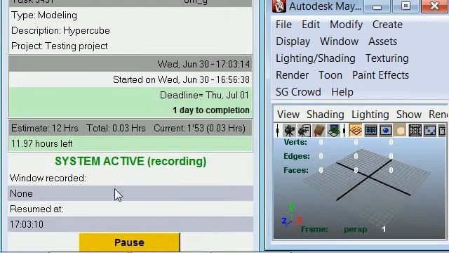
Task: Click the Autodesk Maya application icon
Action: click(279, 6)
